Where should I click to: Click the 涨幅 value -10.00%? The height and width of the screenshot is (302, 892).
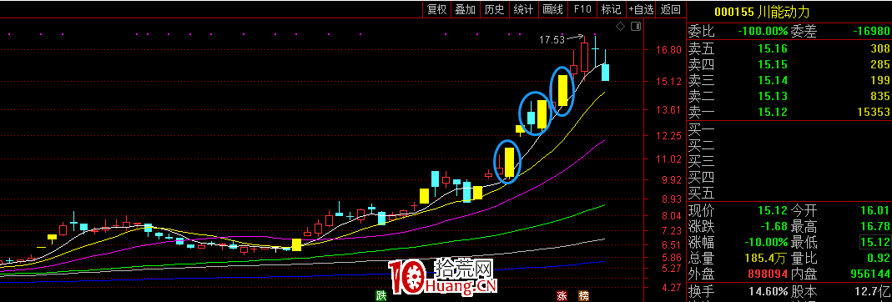(x=766, y=242)
